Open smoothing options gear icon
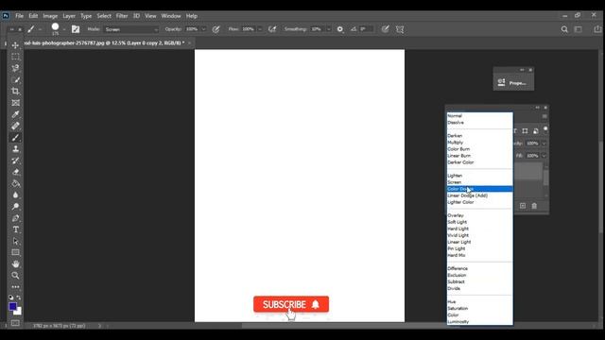 point(340,29)
